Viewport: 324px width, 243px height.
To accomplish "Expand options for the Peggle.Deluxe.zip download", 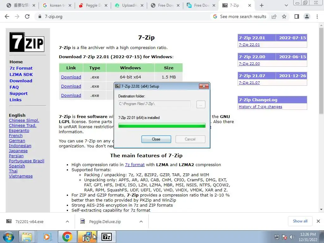I will pos(141,221).
